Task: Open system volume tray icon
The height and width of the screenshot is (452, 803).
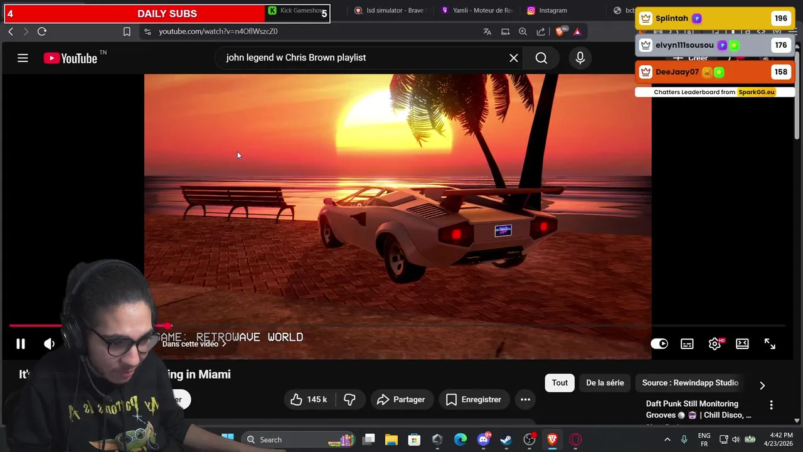Action: 736,439
